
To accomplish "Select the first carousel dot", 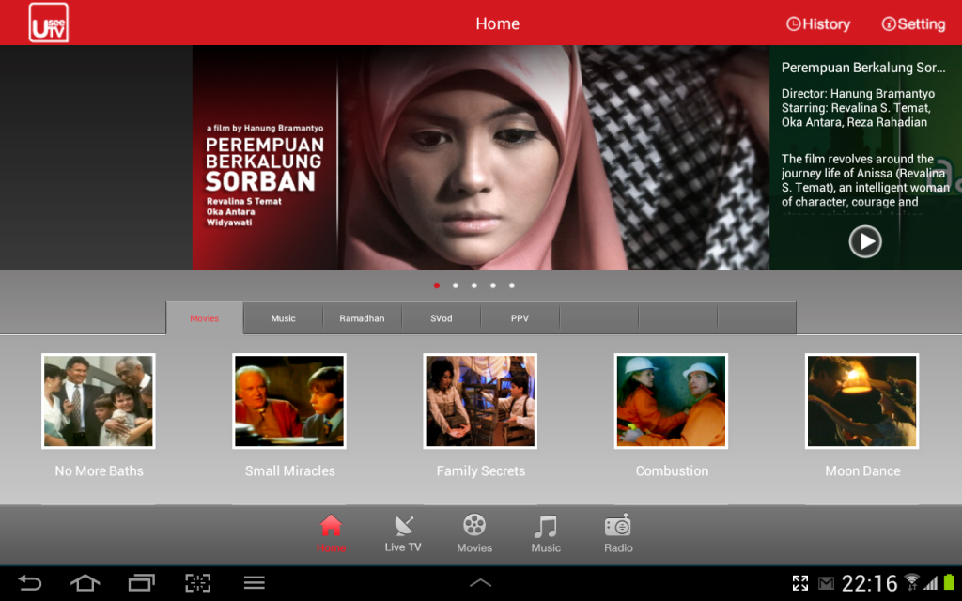I will [x=436, y=285].
